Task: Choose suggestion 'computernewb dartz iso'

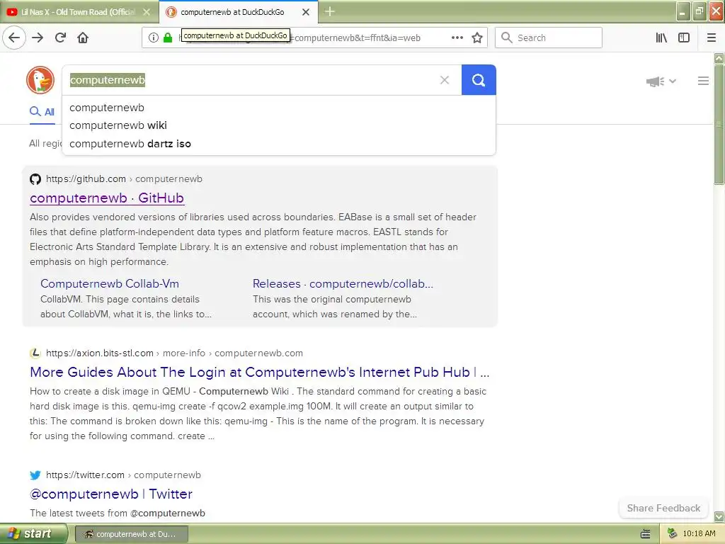Action: (130, 144)
